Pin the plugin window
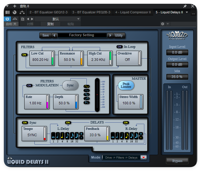This screenshot has width=201, height=171. click(185, 6)
